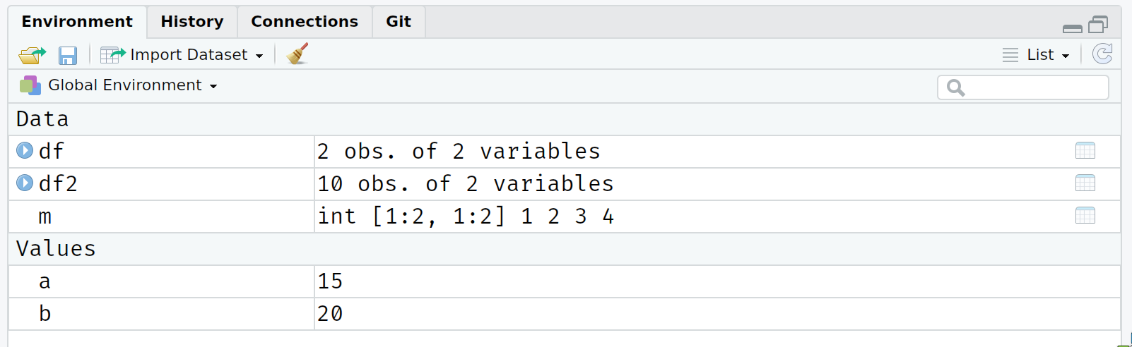Clear objects with the broom icon
Screen dimensions: 1132x347
(297, 54)
